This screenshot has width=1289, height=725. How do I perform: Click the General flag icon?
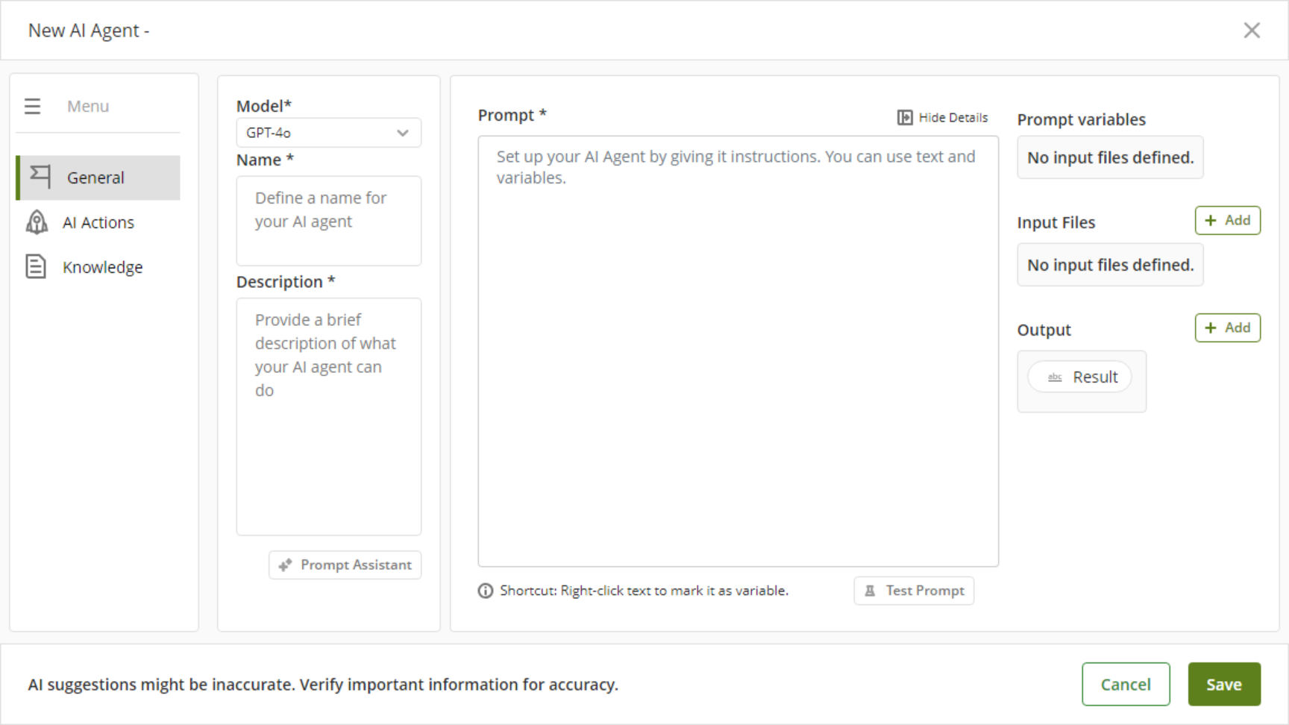40,177
